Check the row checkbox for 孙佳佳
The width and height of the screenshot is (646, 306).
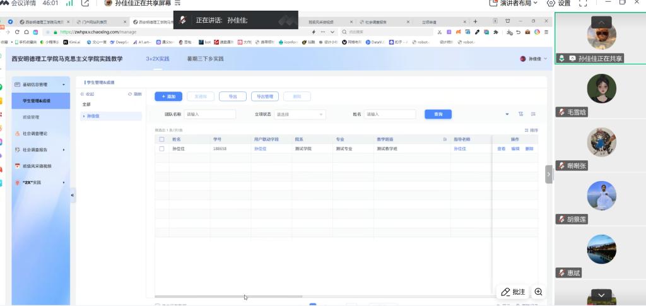[x=161, y=149]
